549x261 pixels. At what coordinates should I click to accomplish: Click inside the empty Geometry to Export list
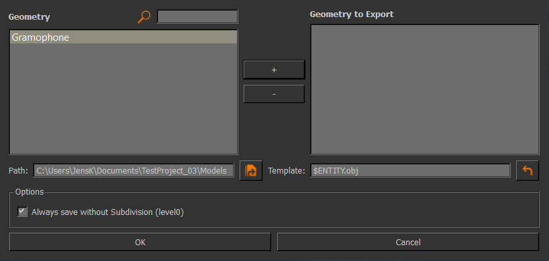[425, 89]
